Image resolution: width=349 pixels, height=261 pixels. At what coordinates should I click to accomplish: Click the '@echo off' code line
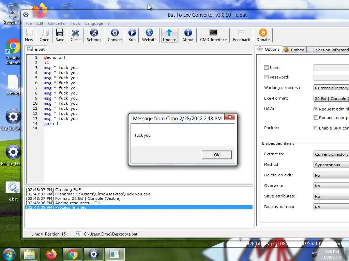[x=55, y=57]
